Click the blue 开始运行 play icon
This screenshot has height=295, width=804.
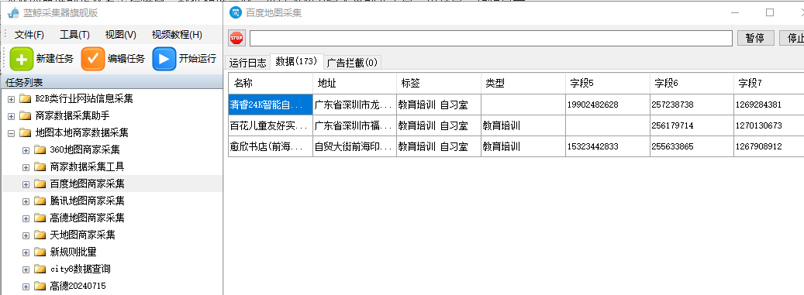pyautogui.click(x=164, y=59)
